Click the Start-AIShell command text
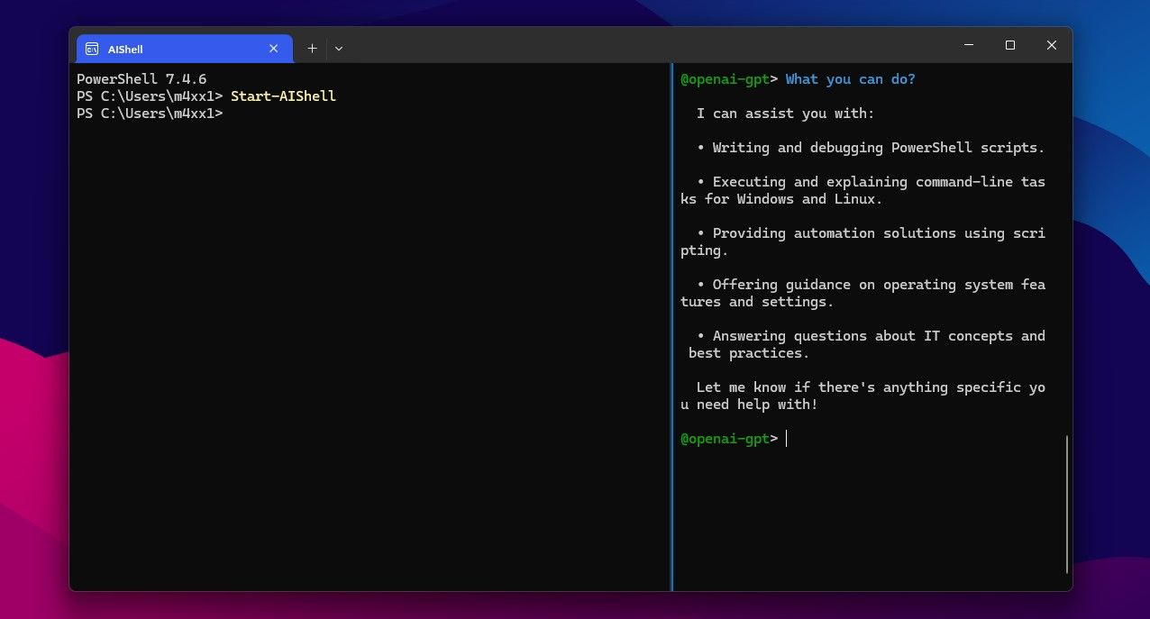Viewport: 1150px width, 619px height. [283, 96]
